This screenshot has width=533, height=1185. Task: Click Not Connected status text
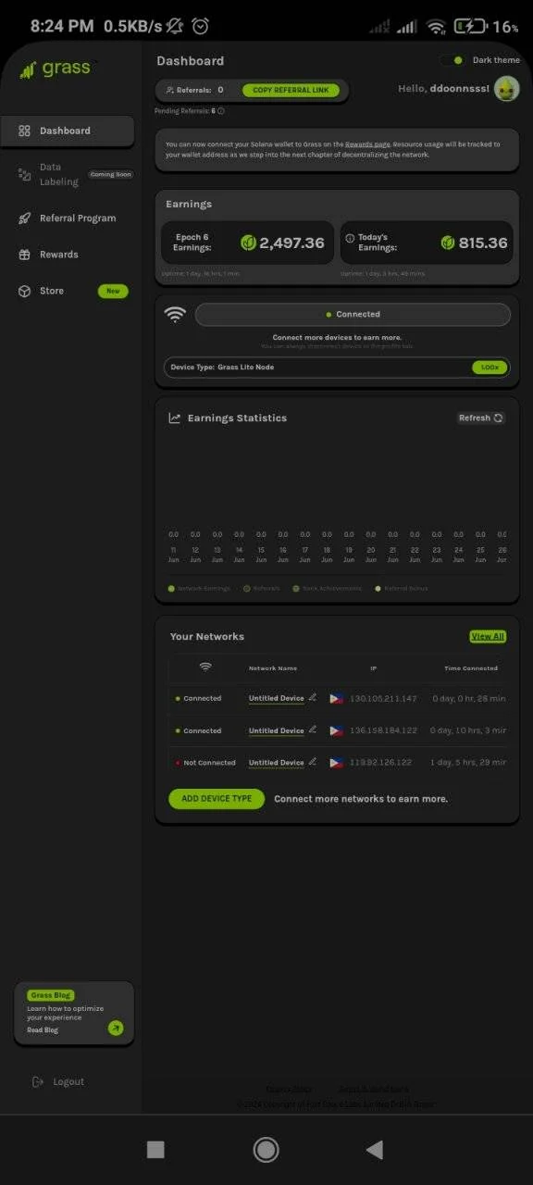click(x=209, y=763)
